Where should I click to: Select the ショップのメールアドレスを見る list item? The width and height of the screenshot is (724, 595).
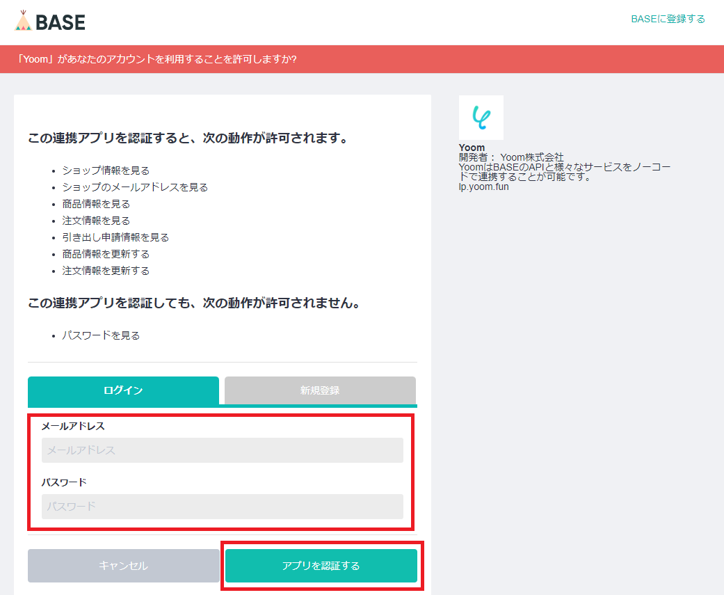click(135, 187)
